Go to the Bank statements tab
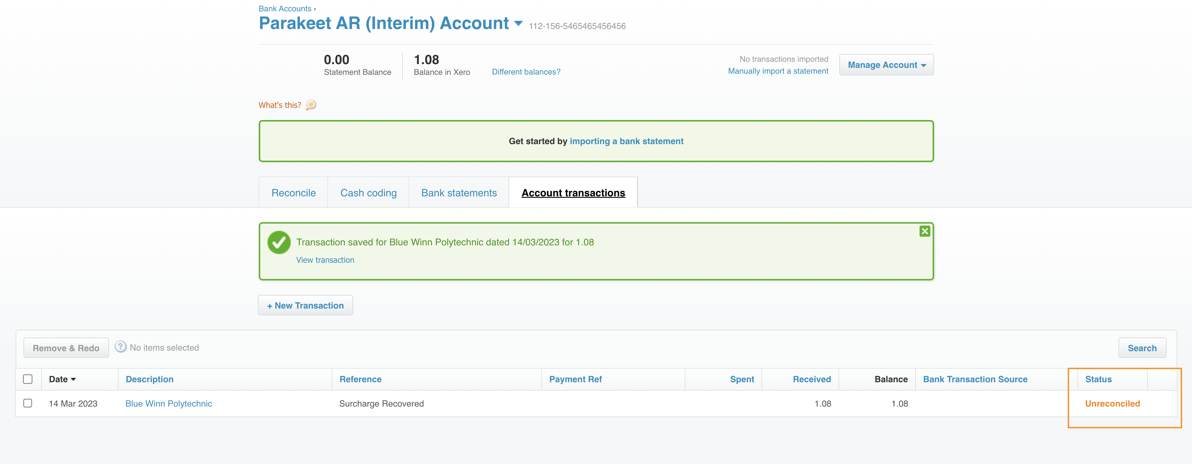The width and height of the screenshot is (1192, 464). pos(459,193)
